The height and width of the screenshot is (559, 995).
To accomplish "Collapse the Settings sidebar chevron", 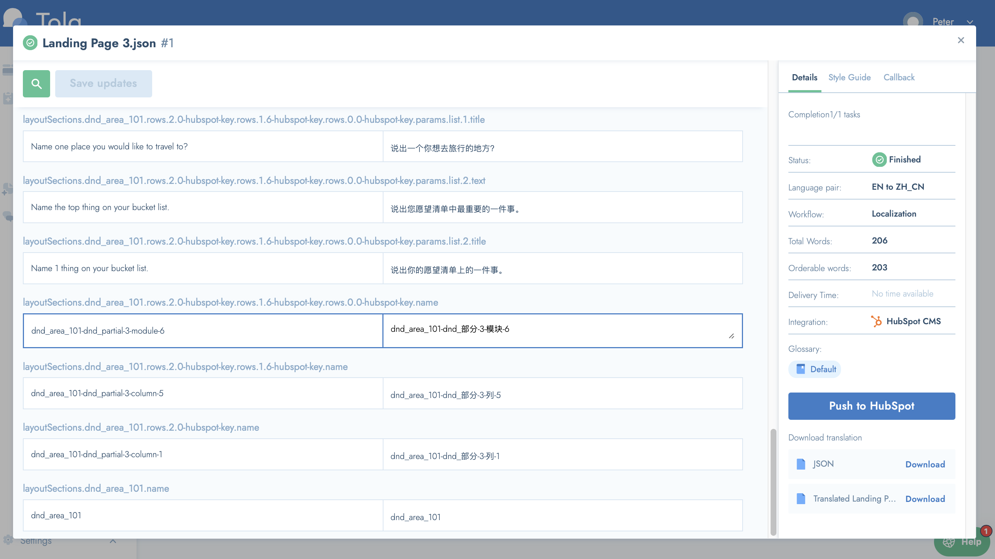I will point(113,541).
